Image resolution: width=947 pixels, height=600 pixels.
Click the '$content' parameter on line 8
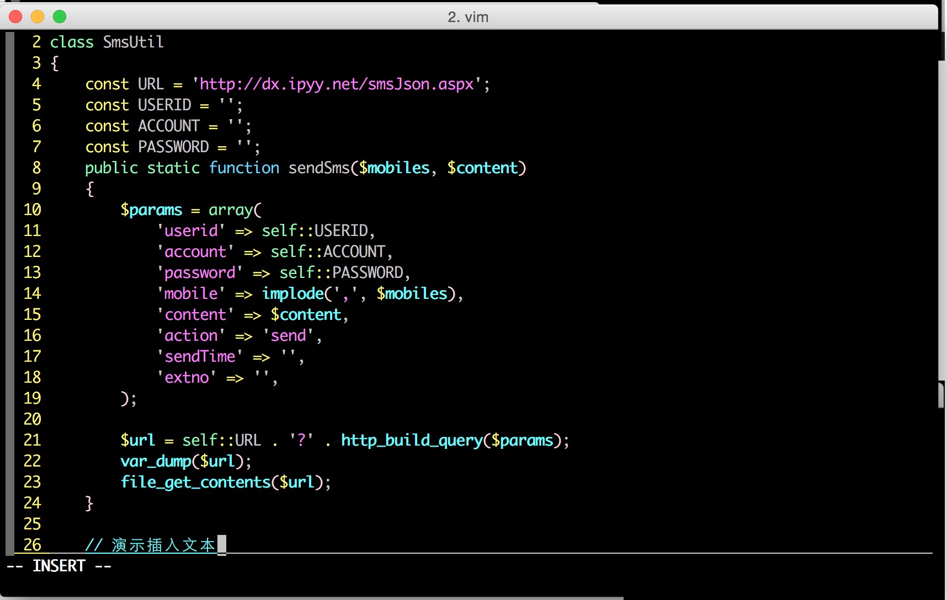482,168
